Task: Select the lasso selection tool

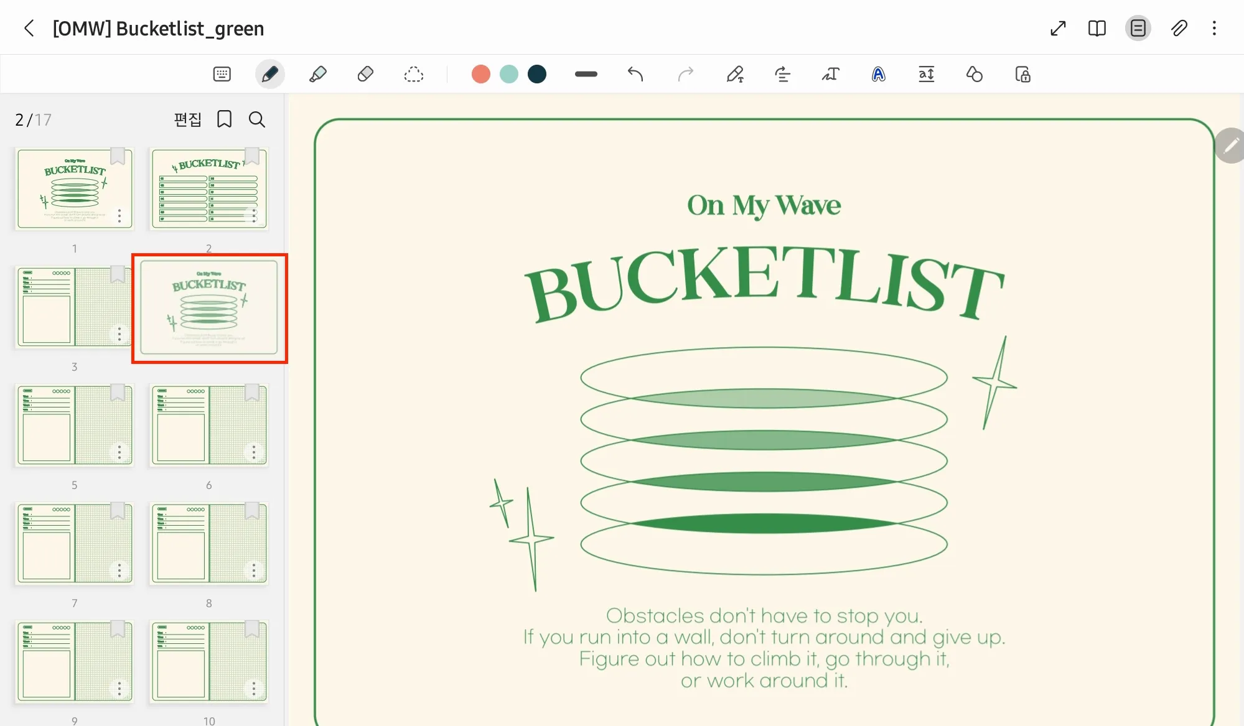Action: [x=413, y=75]
